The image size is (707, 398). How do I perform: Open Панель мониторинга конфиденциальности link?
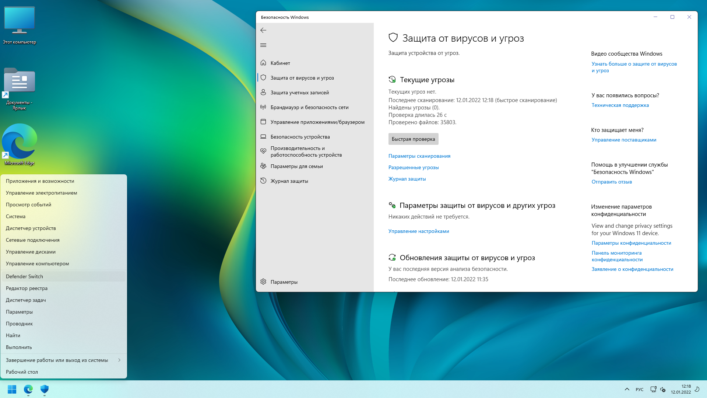coord(617,256)
